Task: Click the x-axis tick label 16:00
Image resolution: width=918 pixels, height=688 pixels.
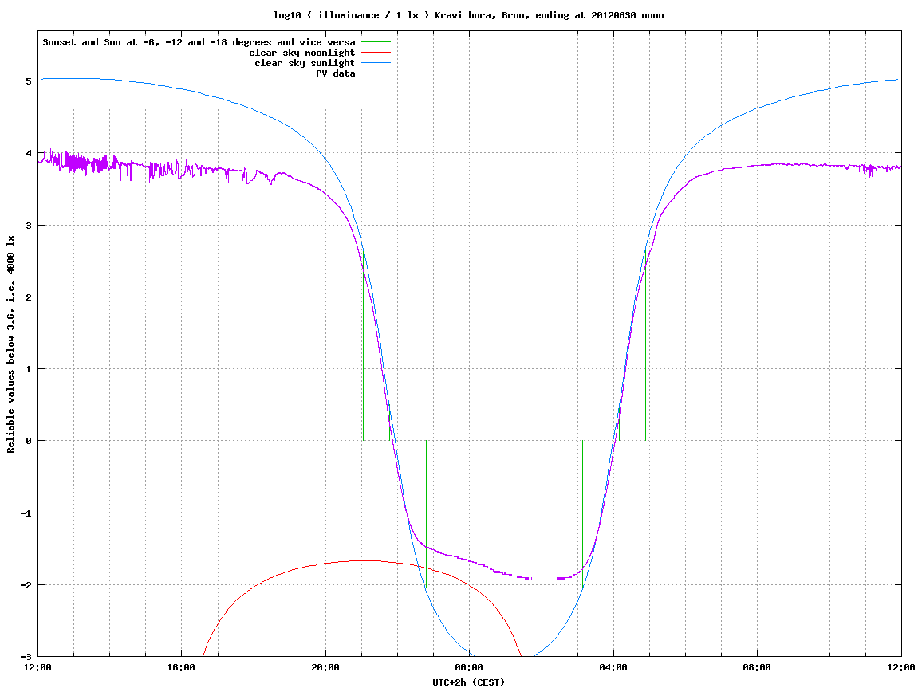Action: click(182, 667)
